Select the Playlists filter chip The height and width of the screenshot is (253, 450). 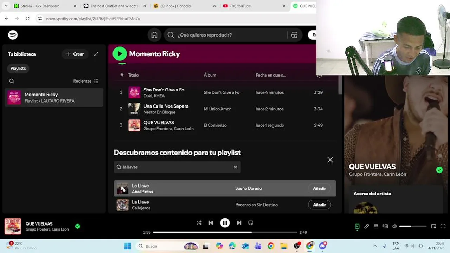point(18,69)
